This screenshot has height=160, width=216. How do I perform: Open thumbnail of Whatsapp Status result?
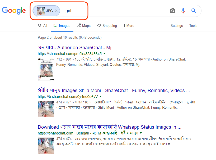tap(46, 146)
